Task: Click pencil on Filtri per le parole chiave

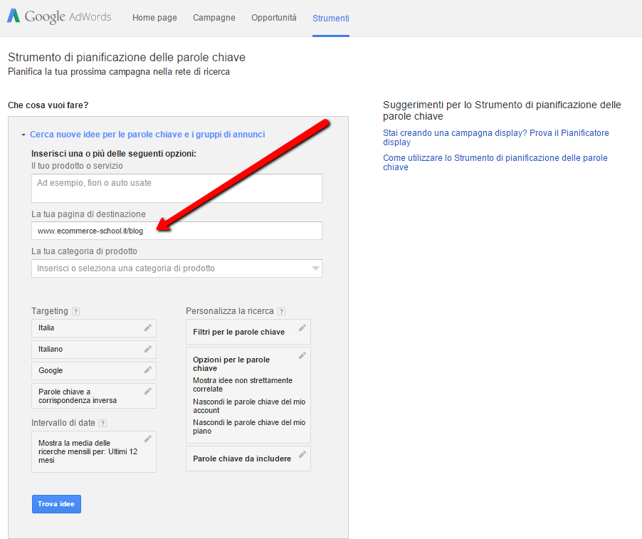Action: coord(302,328)
